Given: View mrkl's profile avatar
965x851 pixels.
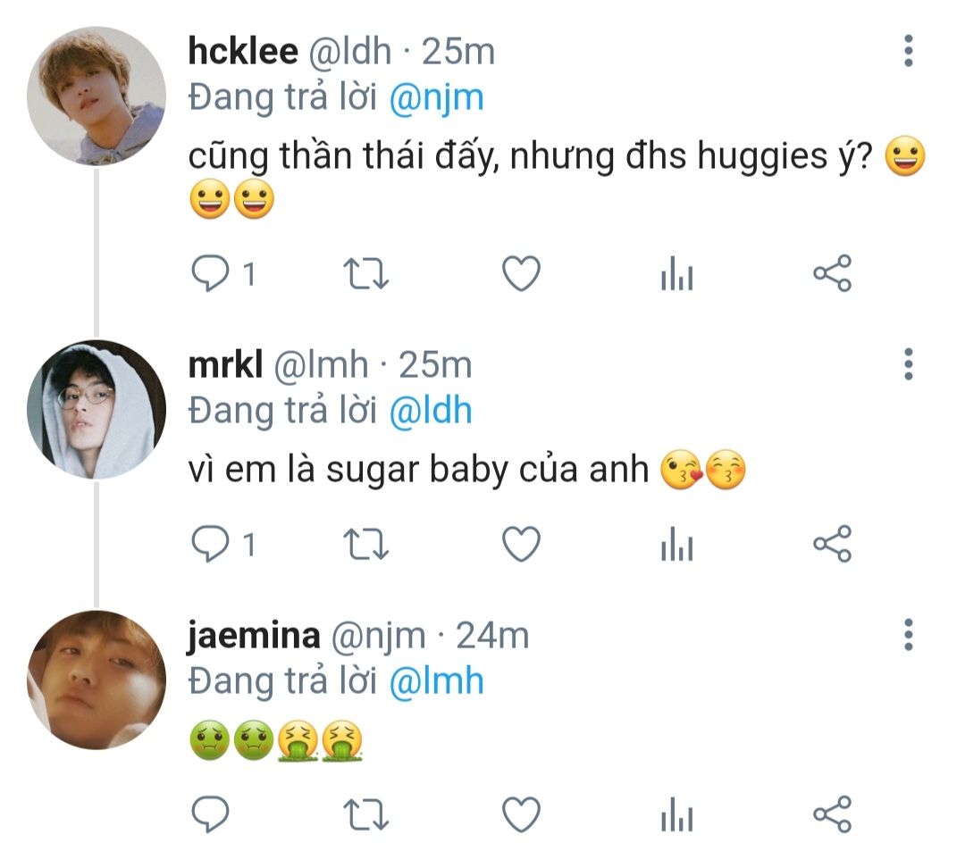Looking at the screenshot, I should click(x=96, y=409).
